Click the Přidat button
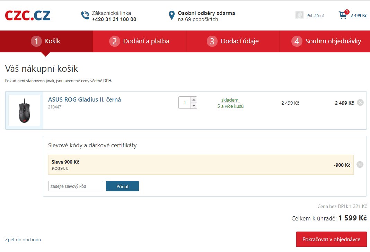 [123, 186]
